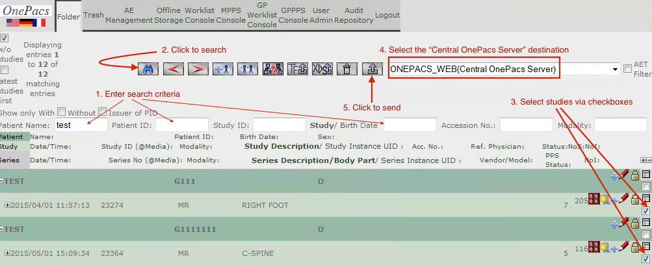Switch to the Trash tab
Viewport: 652px width, 265px height.
[x=93, y=15]
